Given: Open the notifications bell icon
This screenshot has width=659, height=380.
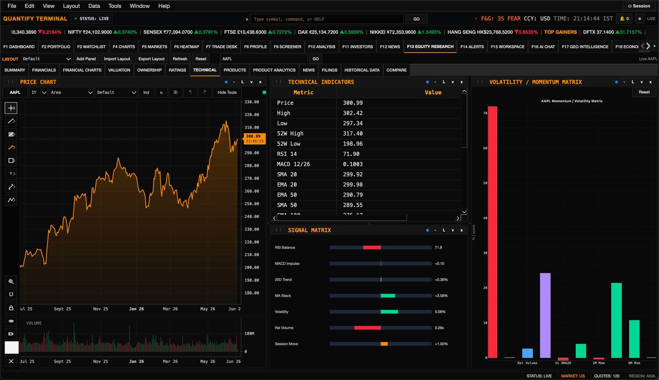Looking at the screenshot, I should [624, 19].
